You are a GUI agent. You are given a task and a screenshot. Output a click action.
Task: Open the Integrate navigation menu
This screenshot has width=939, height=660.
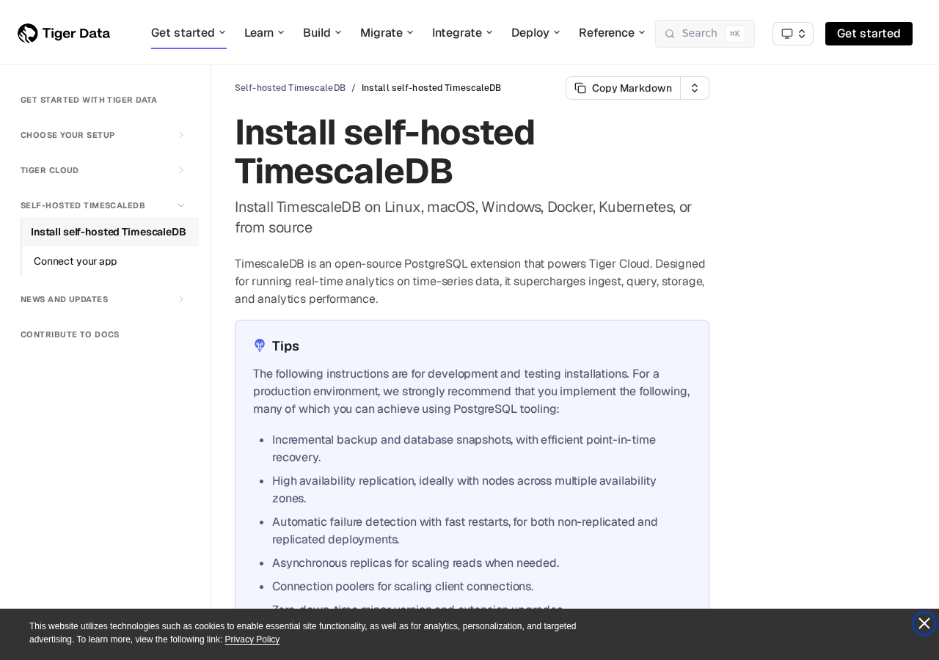tap(462, 33)
